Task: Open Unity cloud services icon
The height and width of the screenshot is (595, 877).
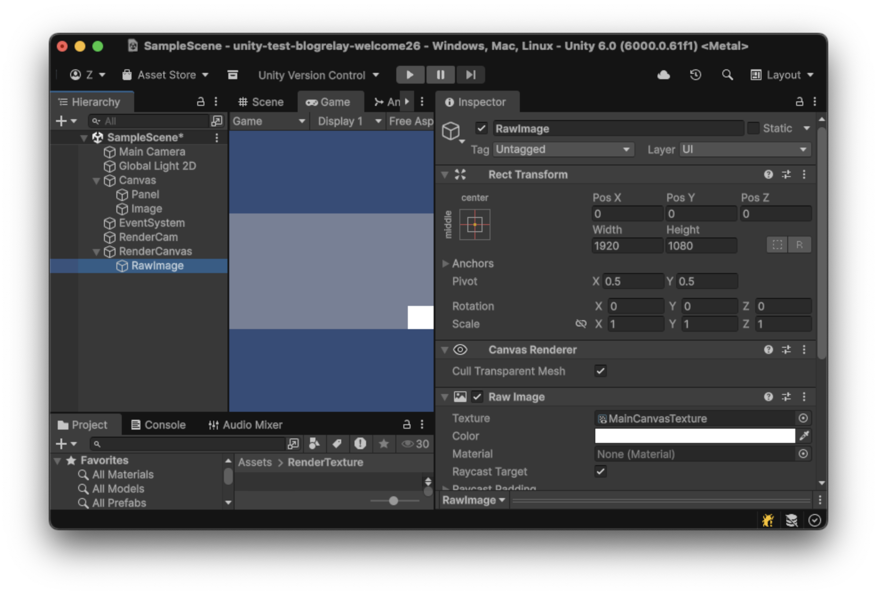Action: [x=663, y=75]
